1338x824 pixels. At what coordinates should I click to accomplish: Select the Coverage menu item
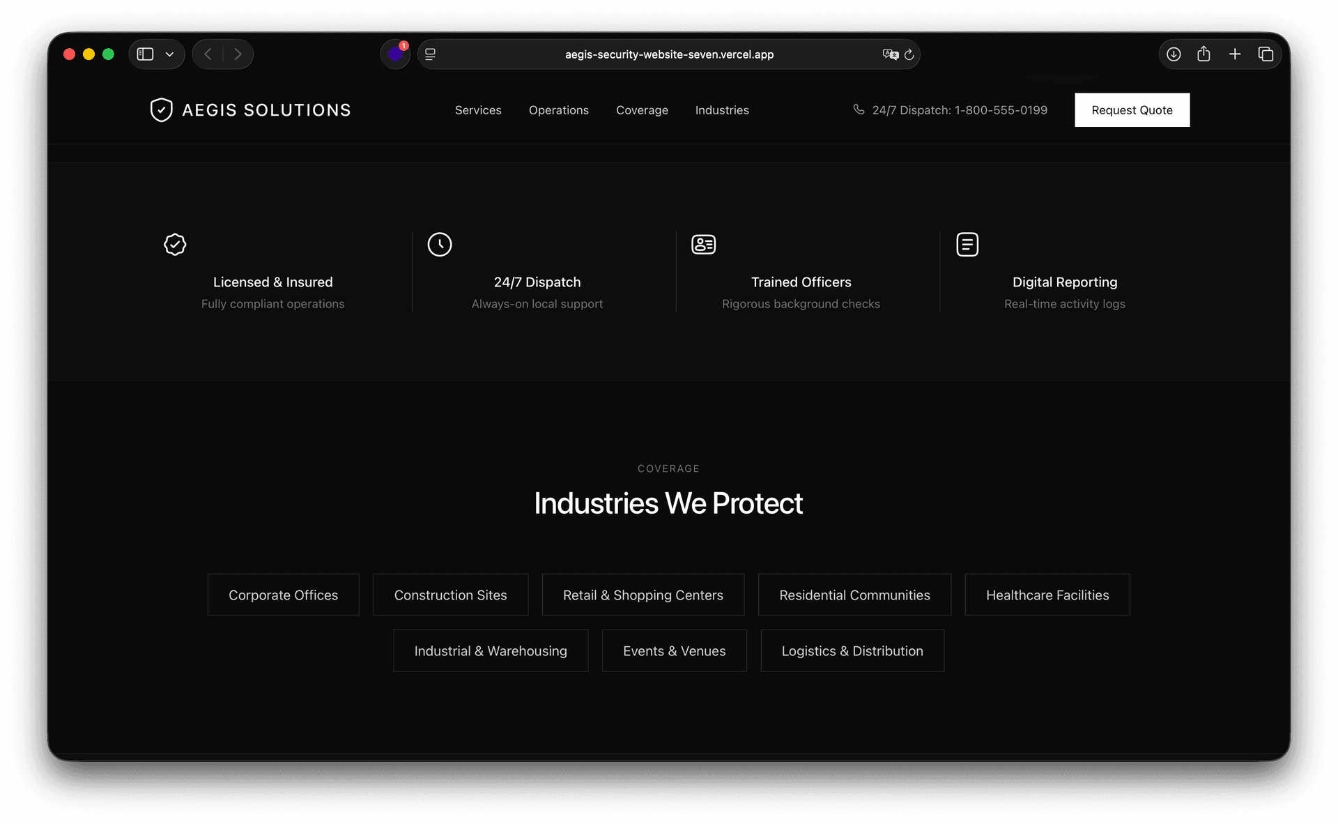[x=641, y=109]
